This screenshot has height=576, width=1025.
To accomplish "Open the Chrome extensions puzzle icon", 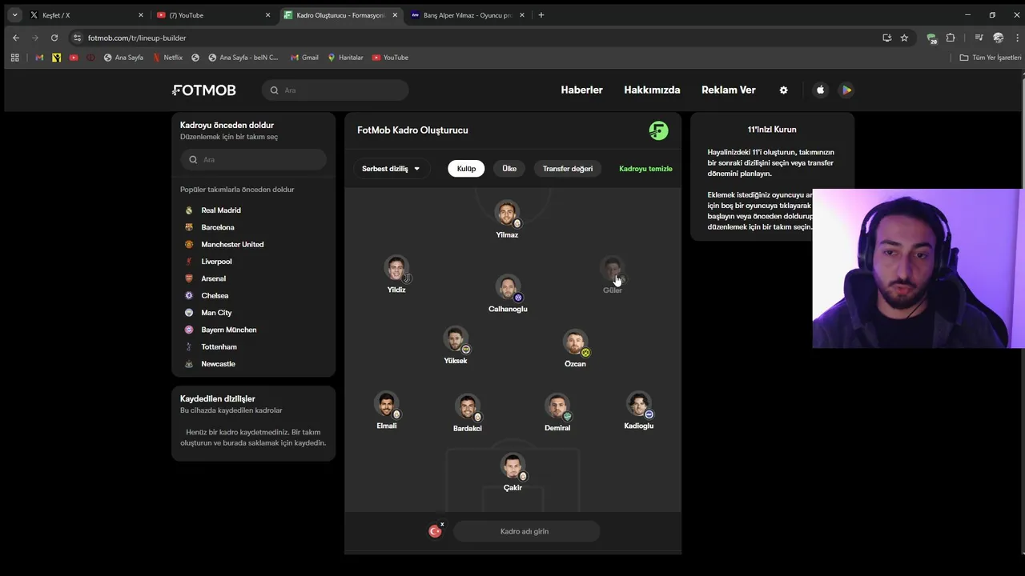I will pyautogui.click(x=951, y=38).
